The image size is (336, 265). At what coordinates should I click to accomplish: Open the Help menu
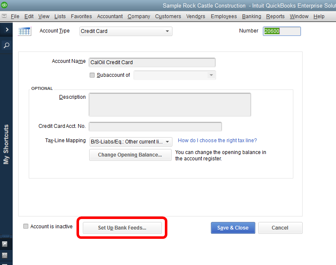click(x=319, y=16)
